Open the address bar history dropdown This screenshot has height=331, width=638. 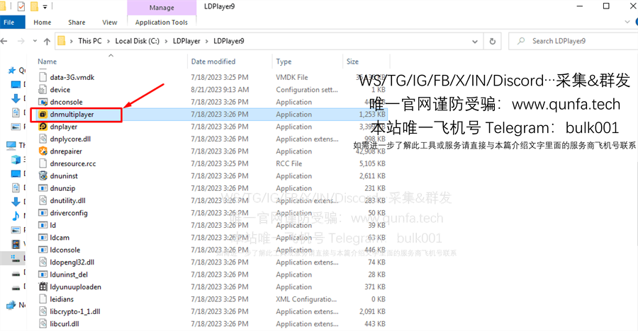coord(474,42)
